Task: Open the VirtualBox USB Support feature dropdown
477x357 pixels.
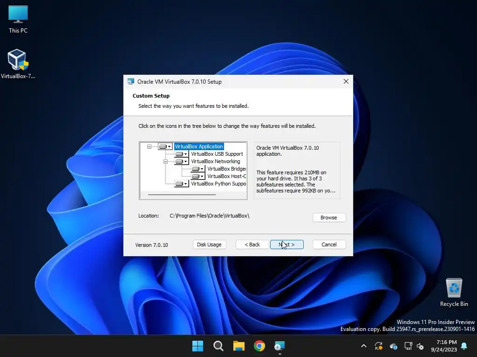Action: (x=182, y=154)
